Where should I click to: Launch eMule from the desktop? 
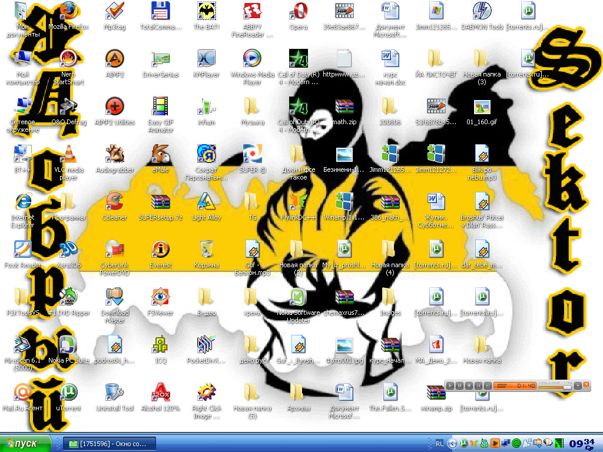160,159
